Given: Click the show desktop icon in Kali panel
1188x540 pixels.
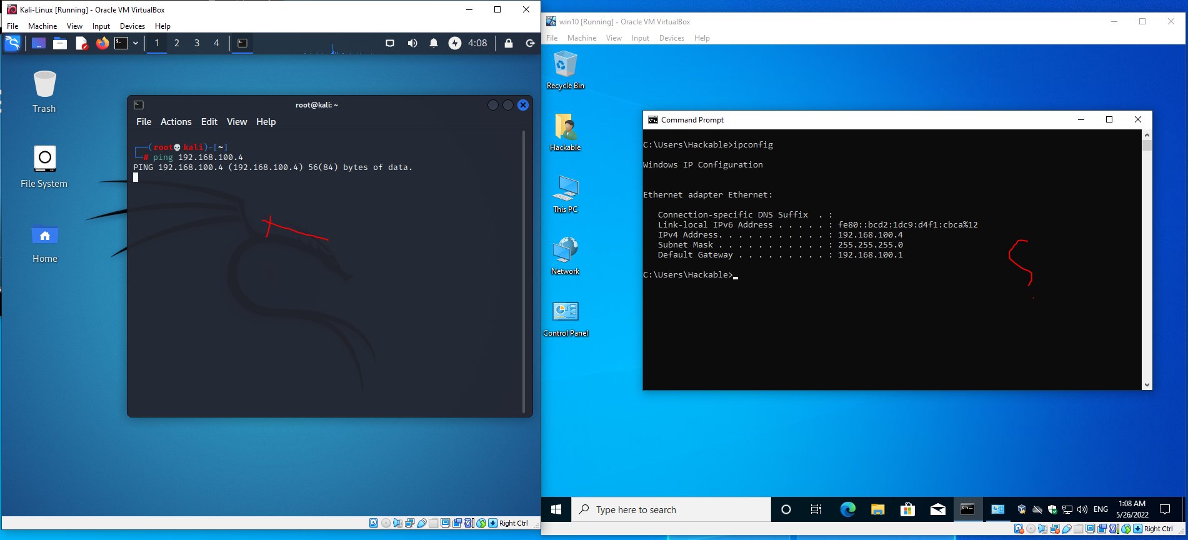Looking at the screenshot, I should [39, 43].
